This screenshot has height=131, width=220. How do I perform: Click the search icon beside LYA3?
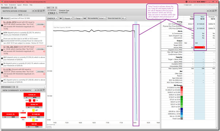[x=56, y=13]
